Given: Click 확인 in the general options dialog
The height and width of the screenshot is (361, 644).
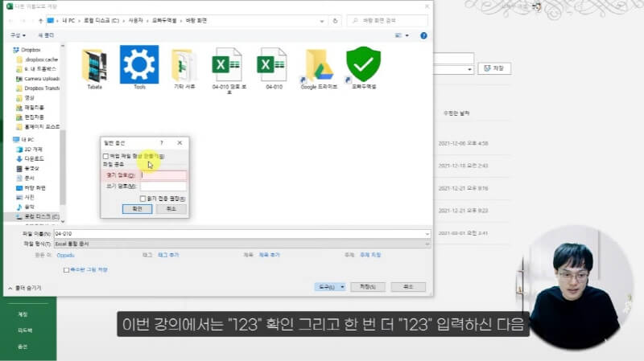Looking at the screenshot, I should pyautogui.click(x=137, y=209).
